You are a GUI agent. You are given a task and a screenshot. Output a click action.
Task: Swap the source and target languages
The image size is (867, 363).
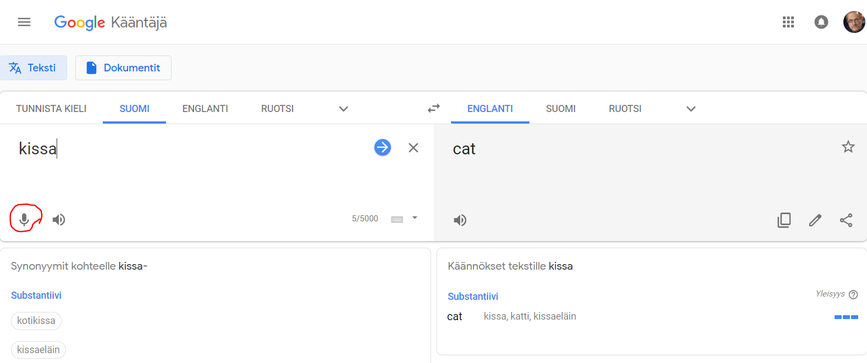click(434, 108)
